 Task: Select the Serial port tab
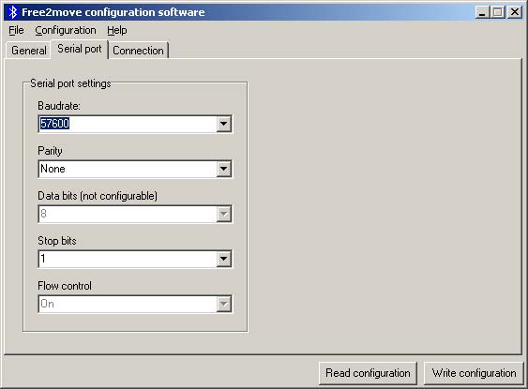80,49
